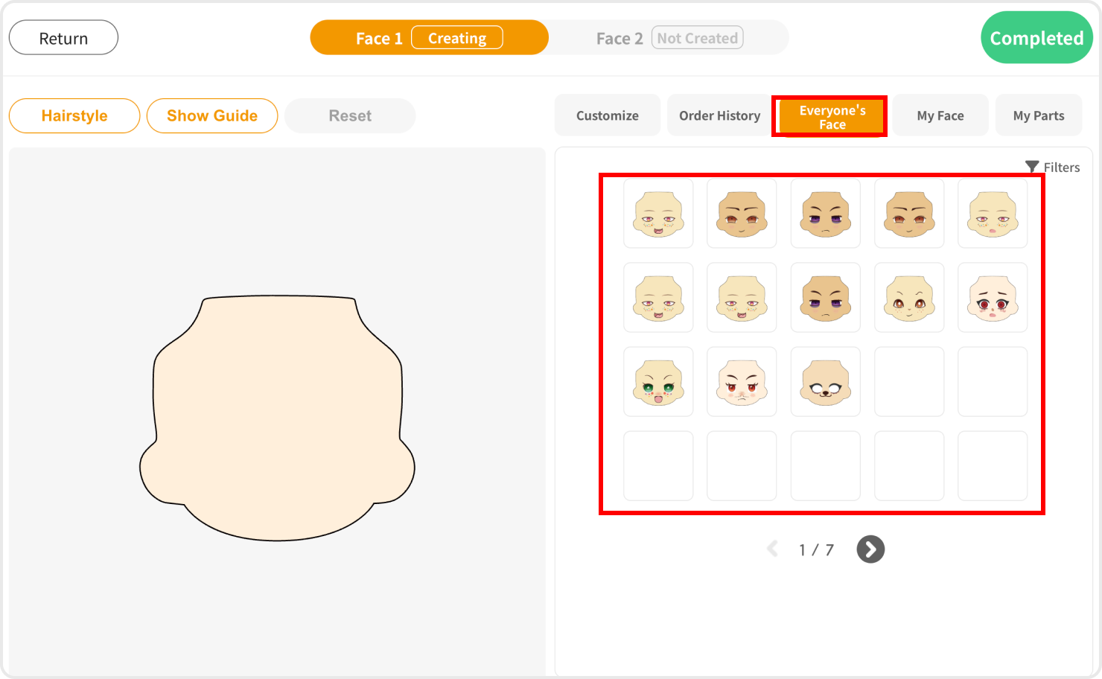Select the Face 1 Creating tab
The width and height of the screenshot is (1102, 679).
(x=429, y=38)
